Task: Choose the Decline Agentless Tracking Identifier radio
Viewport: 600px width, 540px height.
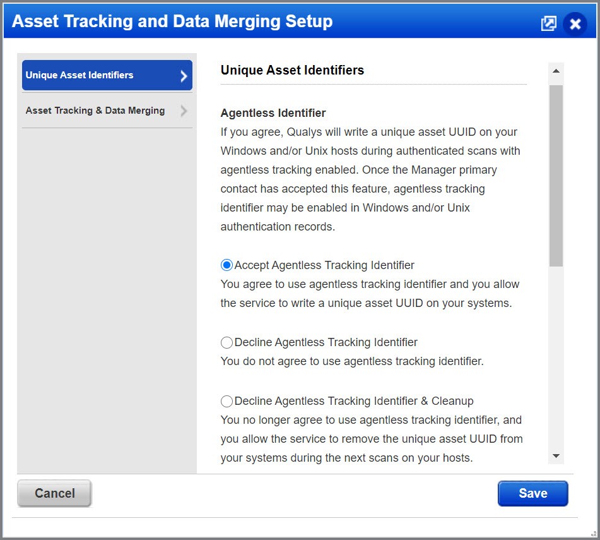Action: pos(226,342)
